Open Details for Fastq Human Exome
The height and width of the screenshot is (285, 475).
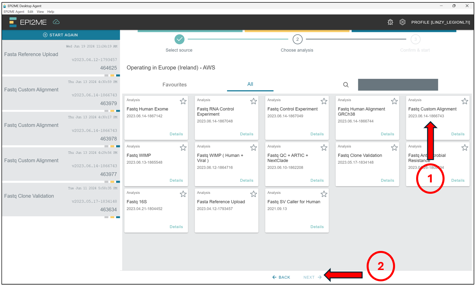(x=176, y=134)
